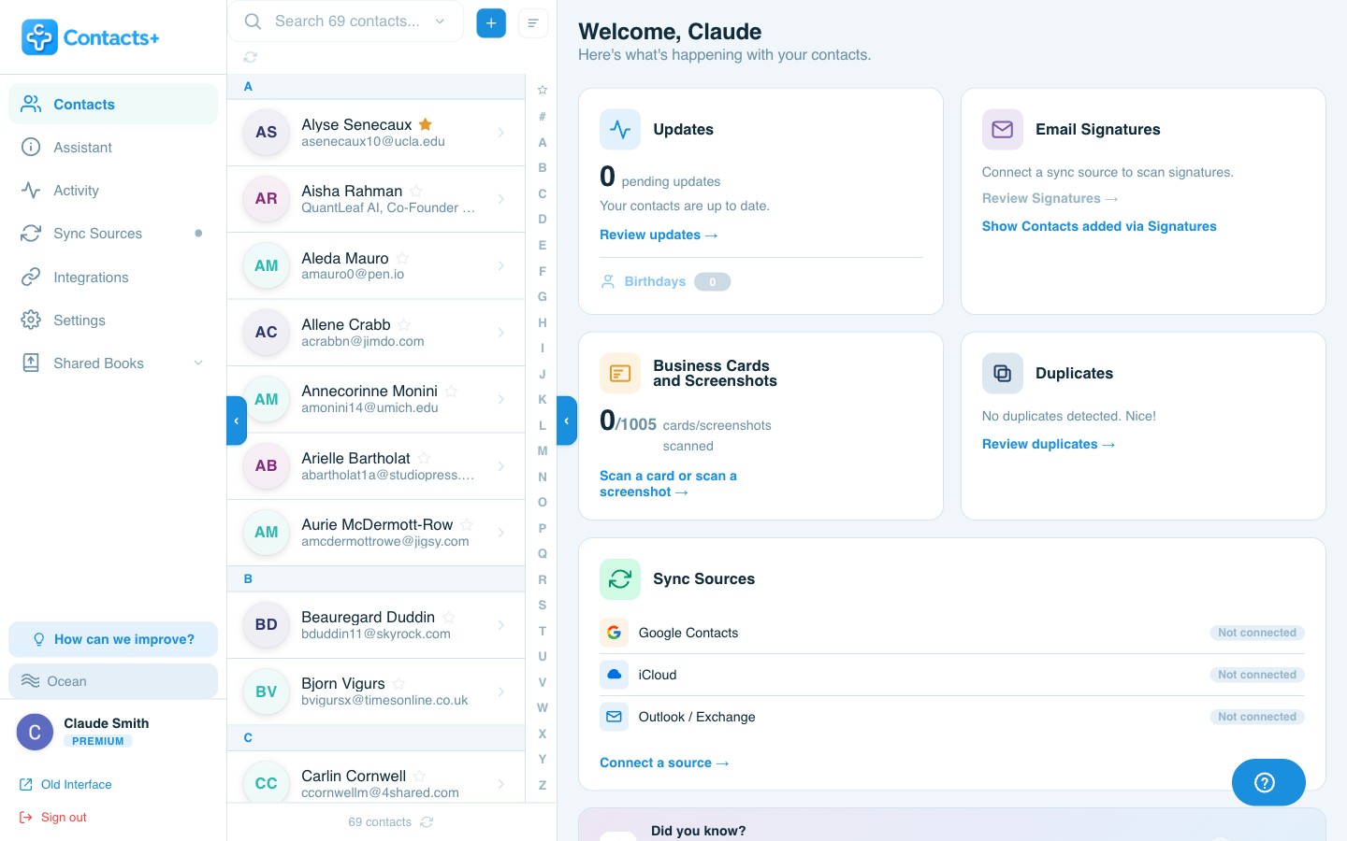
Task: Click Alyse Senecaux's AS avatar
Action: pyautogui.click(x=267, y=133)
